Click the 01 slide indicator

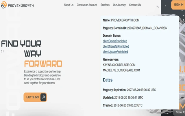2,51
